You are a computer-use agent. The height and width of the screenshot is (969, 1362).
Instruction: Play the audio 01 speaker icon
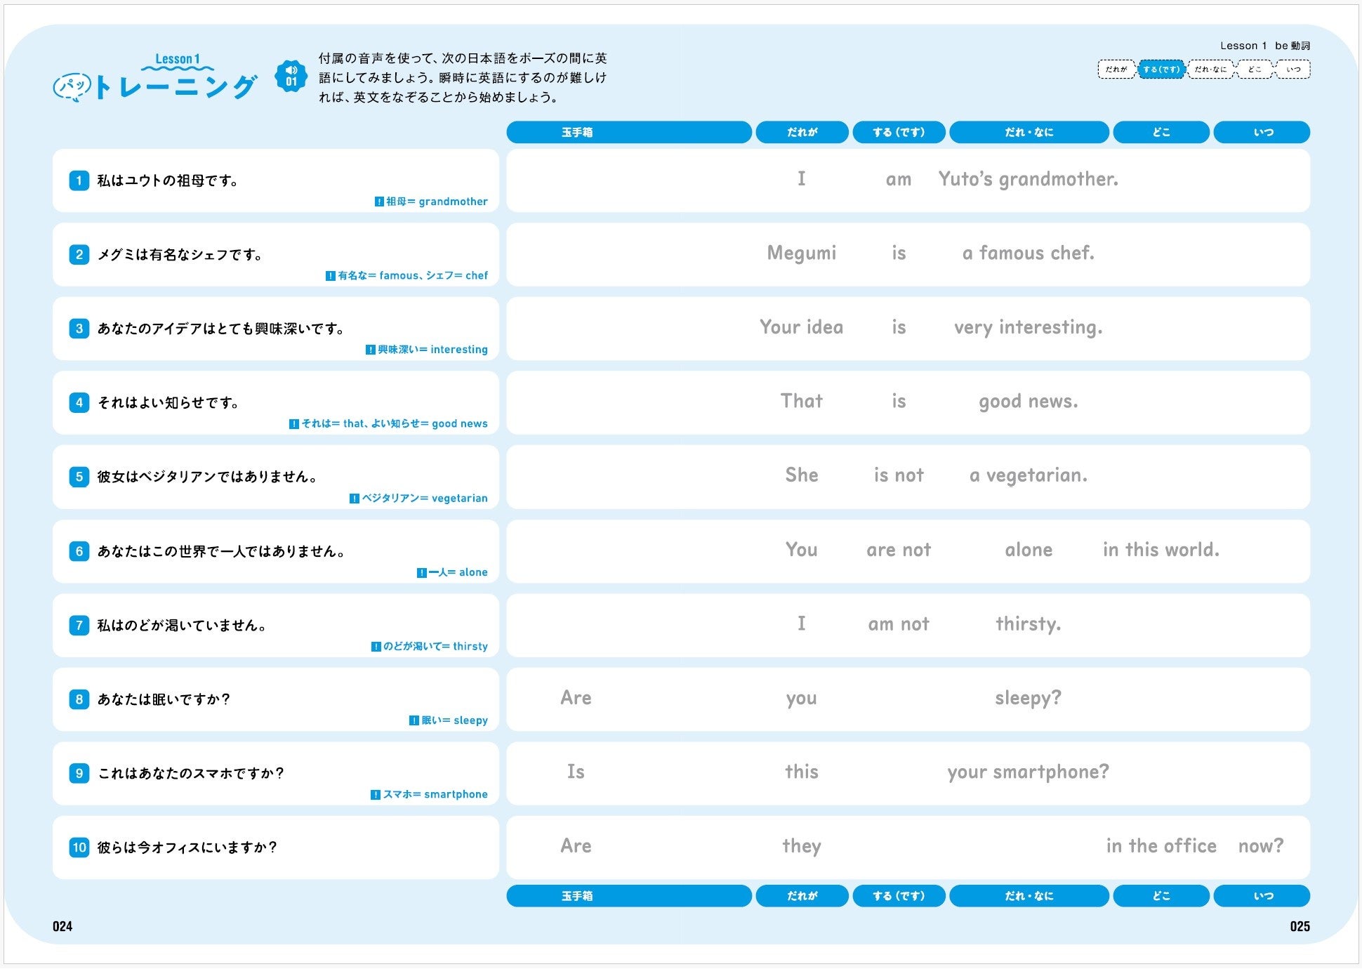coord(292,75)
